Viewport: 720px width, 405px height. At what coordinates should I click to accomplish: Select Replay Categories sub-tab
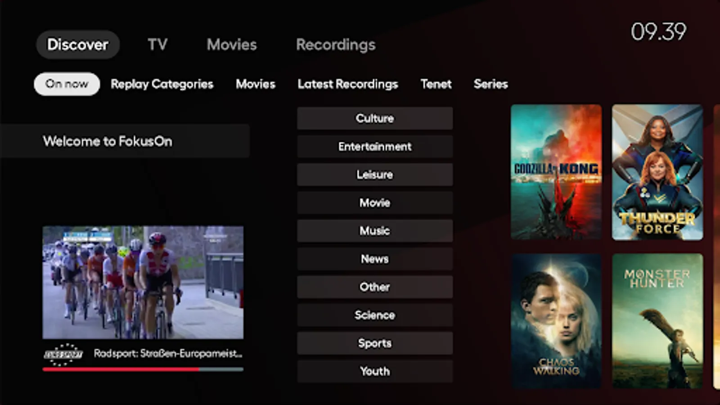162,84
